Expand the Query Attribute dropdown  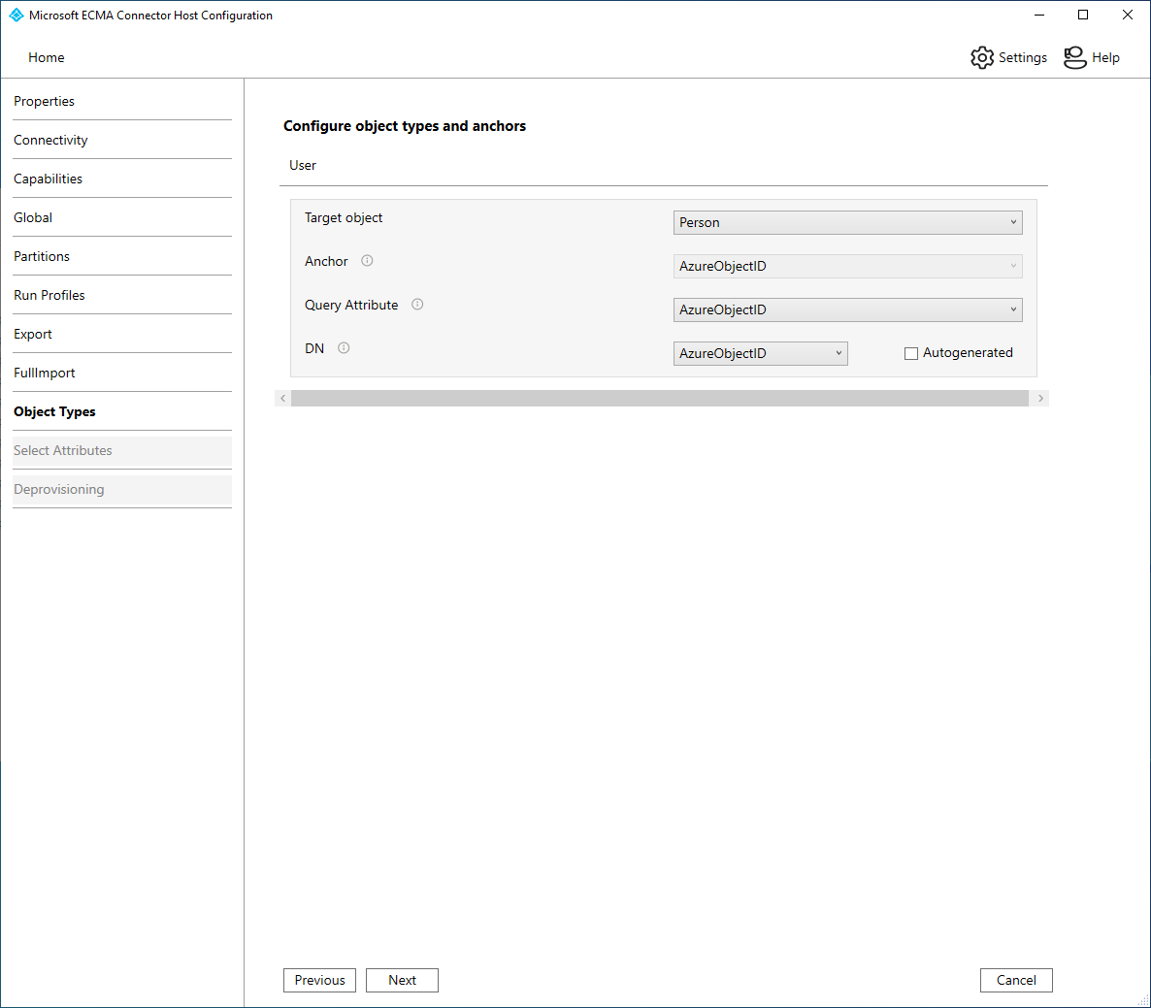848,309
